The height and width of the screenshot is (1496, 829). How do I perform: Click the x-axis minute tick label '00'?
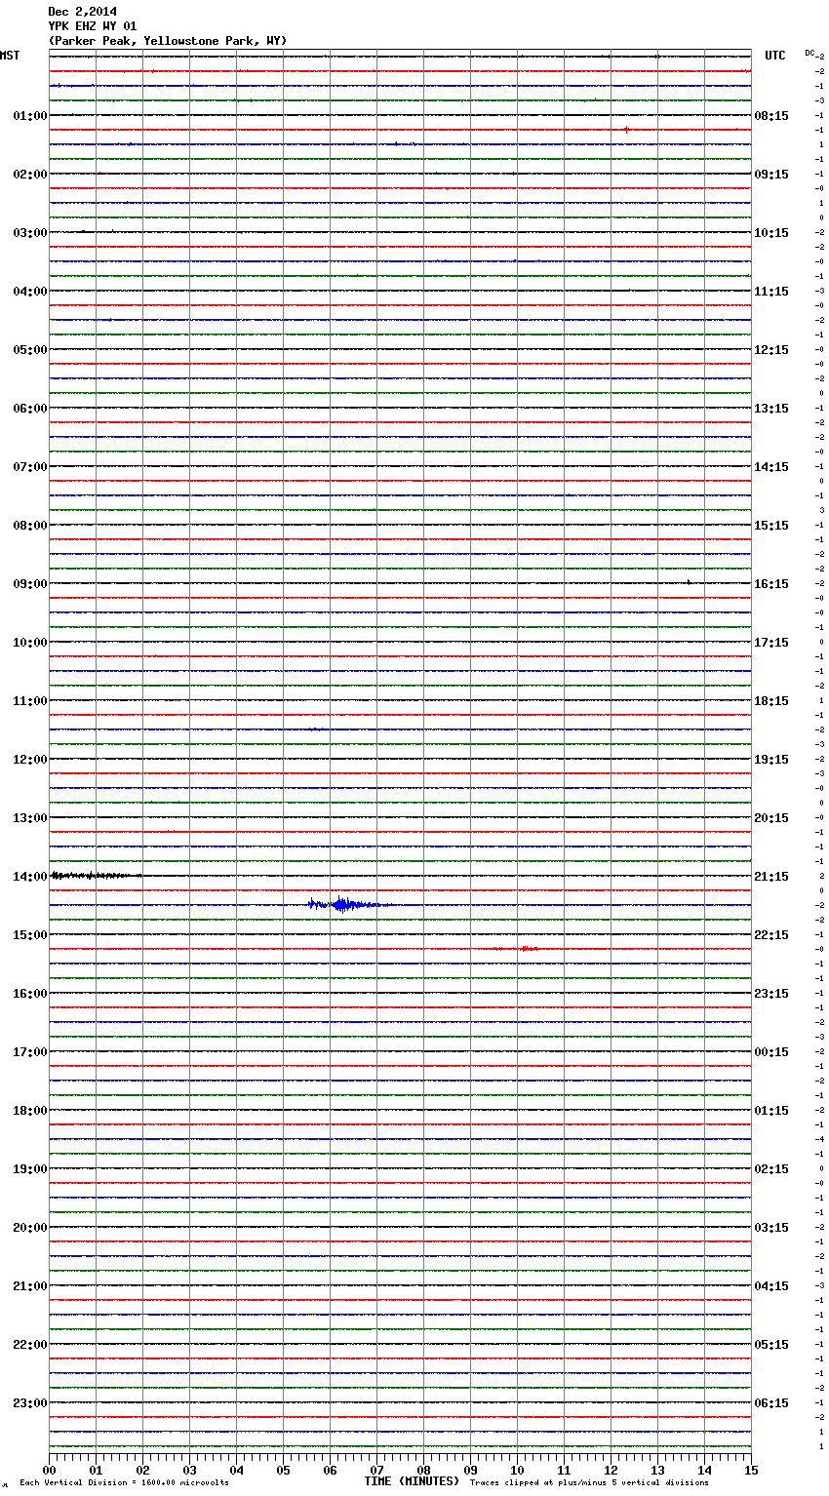(x=49, y=1470)
